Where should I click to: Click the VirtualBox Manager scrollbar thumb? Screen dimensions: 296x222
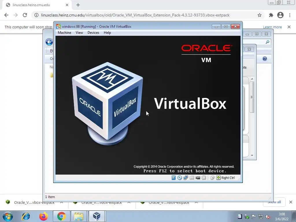pyautogui.click(x=252, y=97)
